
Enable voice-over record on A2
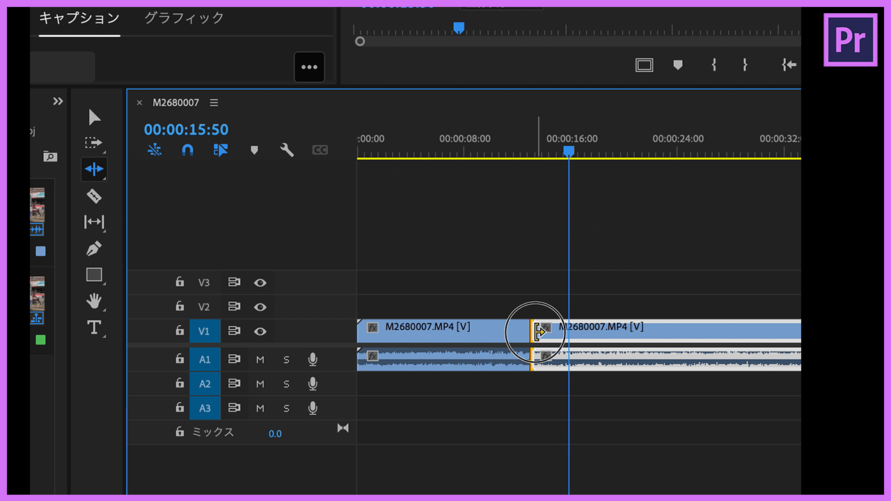[x=313, y=383]
